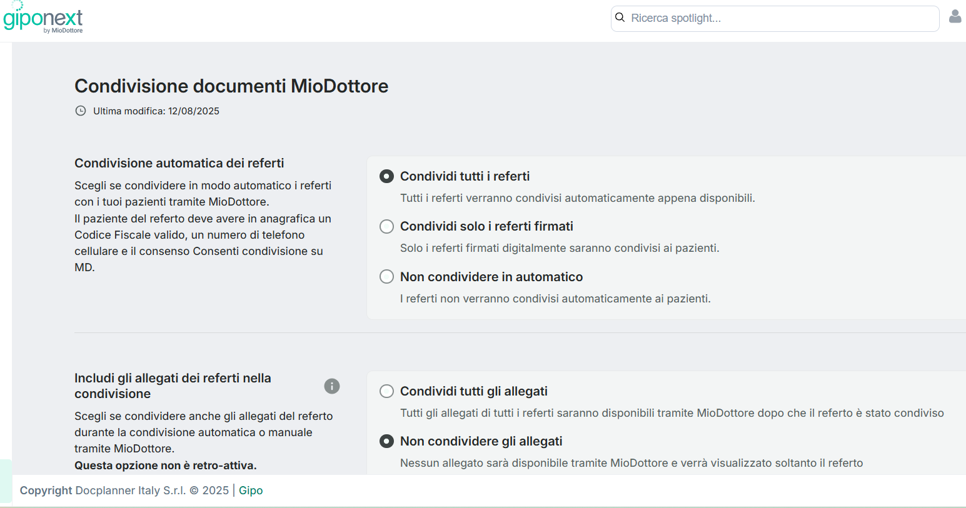Focus the Ricerca spotlight search field
966x508 pixels.
pos(782,18)
